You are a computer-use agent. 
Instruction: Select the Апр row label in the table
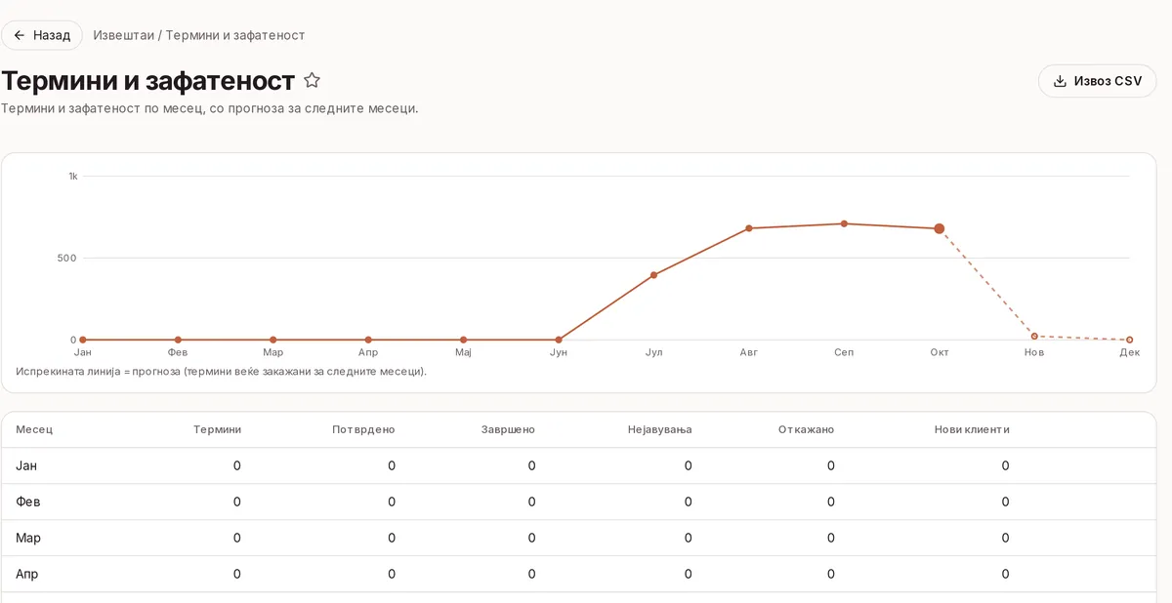[x=27, y=574]
